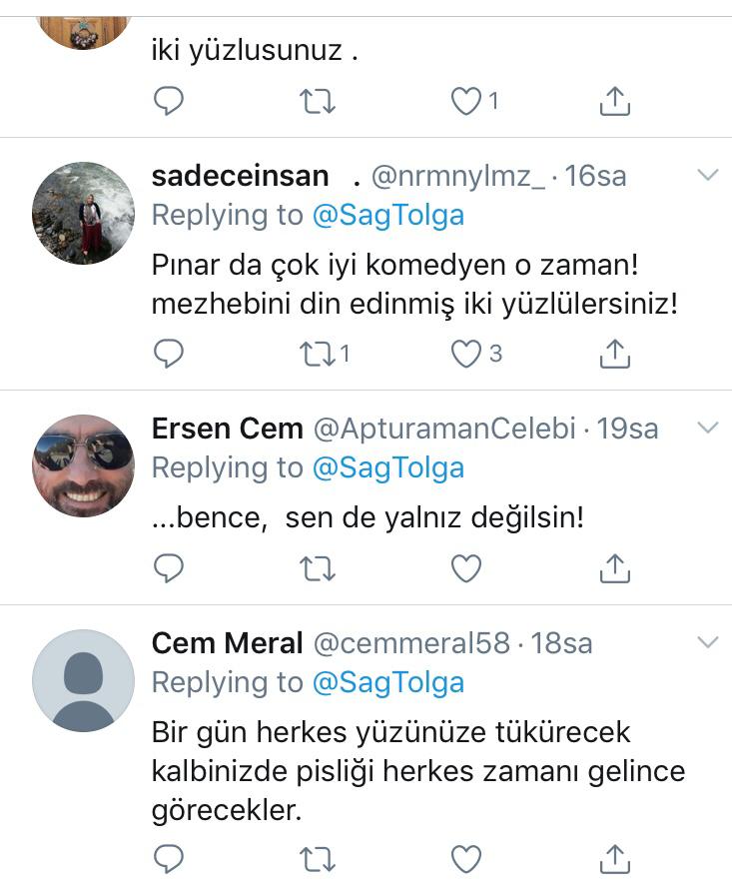The image size is (732, 886).
Task: Like the top tweet with 1 like
Action: coord(466,100)
